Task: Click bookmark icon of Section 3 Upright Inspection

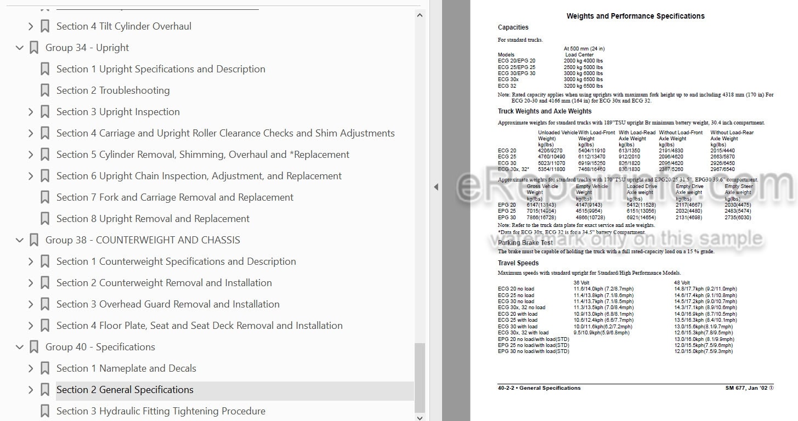Action: click(45, 112)
